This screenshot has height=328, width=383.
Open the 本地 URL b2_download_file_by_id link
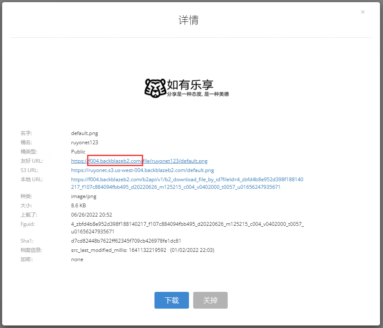tap(187, 183)
